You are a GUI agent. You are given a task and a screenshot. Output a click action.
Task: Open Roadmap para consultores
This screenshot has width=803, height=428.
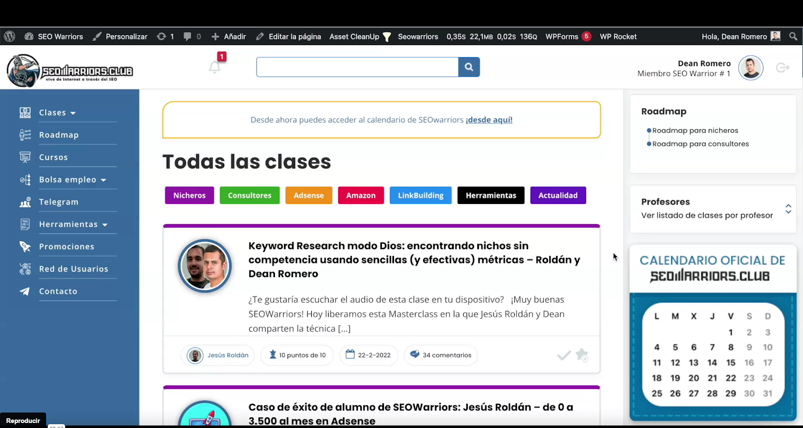point(701,144)
